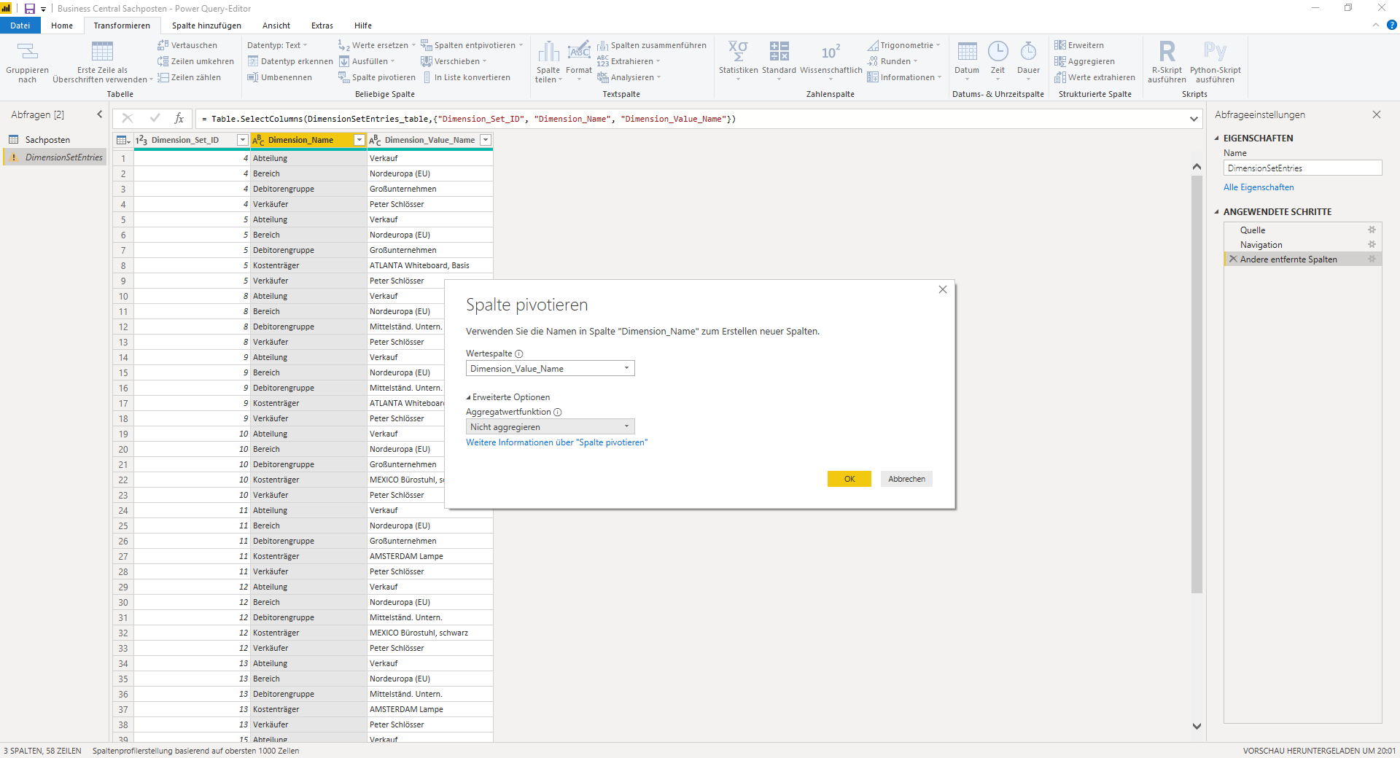This screenshot has width=1400, height=758.
Task: Open the Datum calendar icon
Action: (967, 52)
